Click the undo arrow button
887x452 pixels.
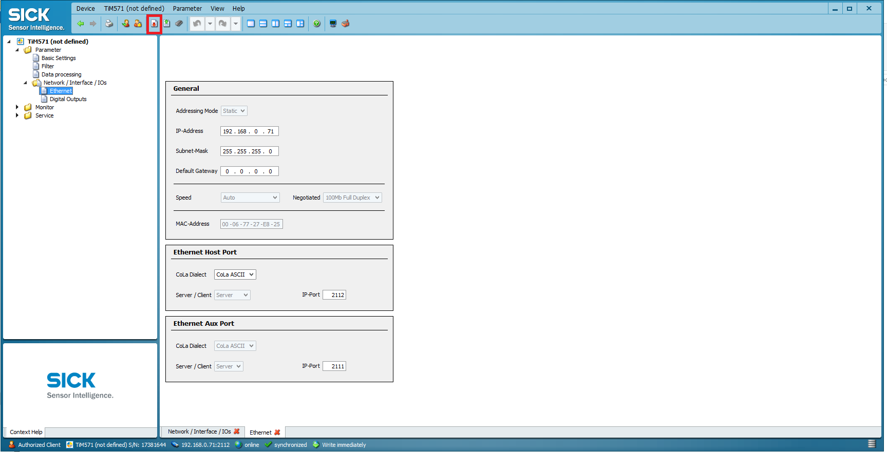point(197,24)
